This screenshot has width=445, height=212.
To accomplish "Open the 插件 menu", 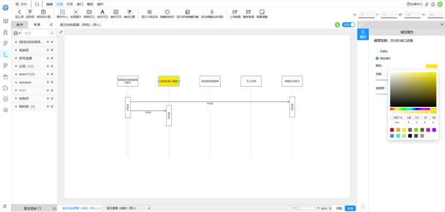I will pyautogui.click(x=100, y=4).
